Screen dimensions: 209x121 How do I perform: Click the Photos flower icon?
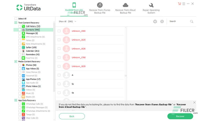coord(23,65)
